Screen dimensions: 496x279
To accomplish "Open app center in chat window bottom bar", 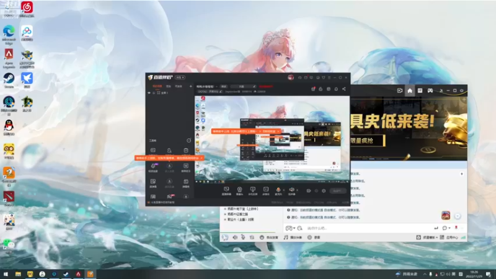I will point(449,237).
